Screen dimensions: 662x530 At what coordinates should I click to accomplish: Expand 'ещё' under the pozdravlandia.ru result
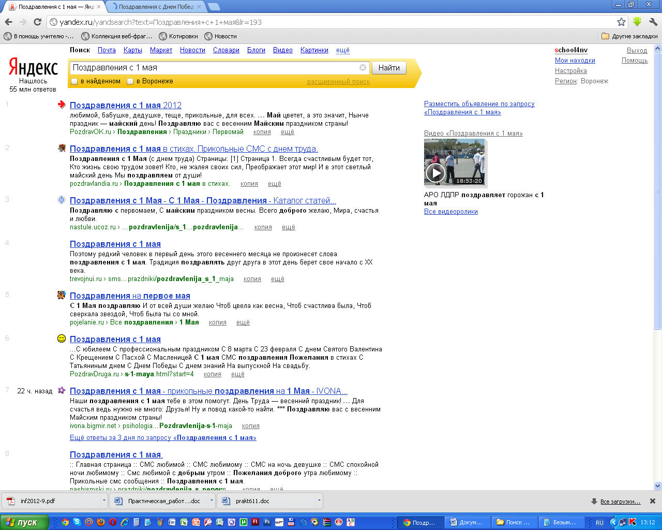275,184
